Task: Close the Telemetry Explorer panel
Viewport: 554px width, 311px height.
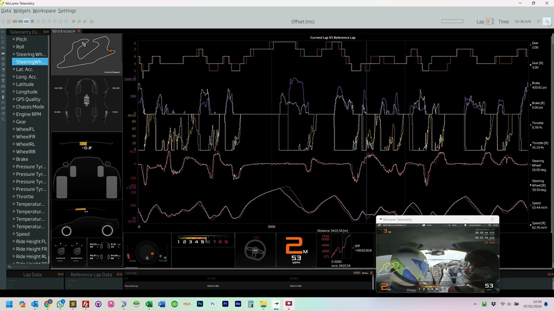Action: [x=48, y=32]
